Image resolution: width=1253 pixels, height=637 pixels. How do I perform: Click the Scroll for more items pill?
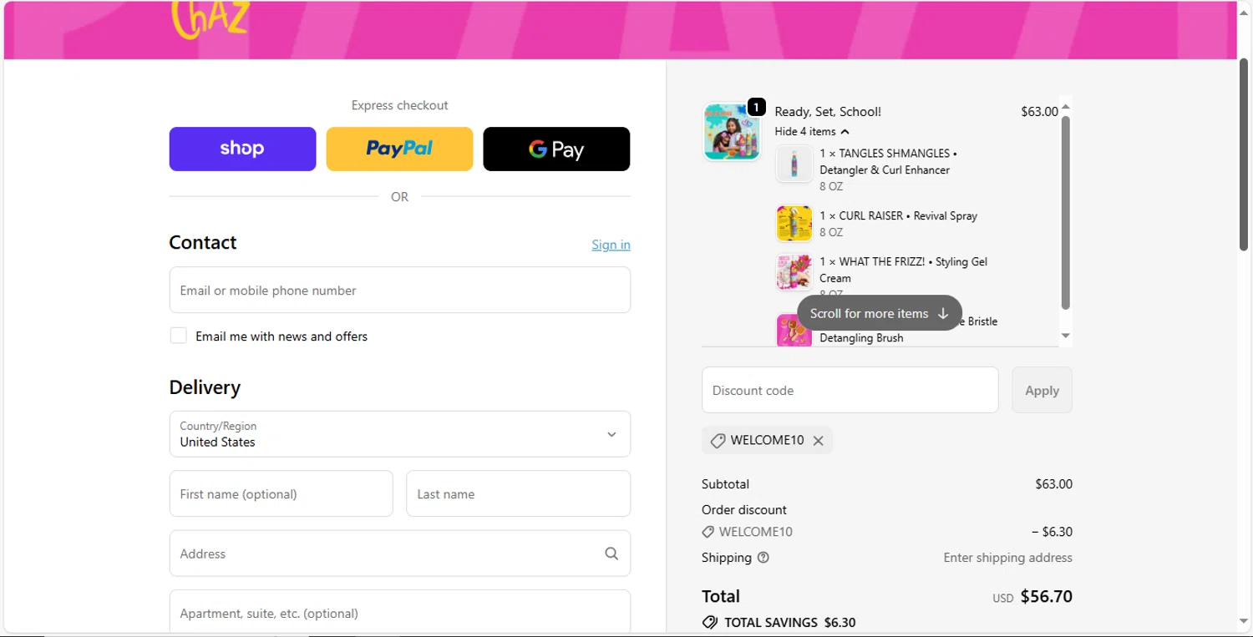tap(879, 313)
